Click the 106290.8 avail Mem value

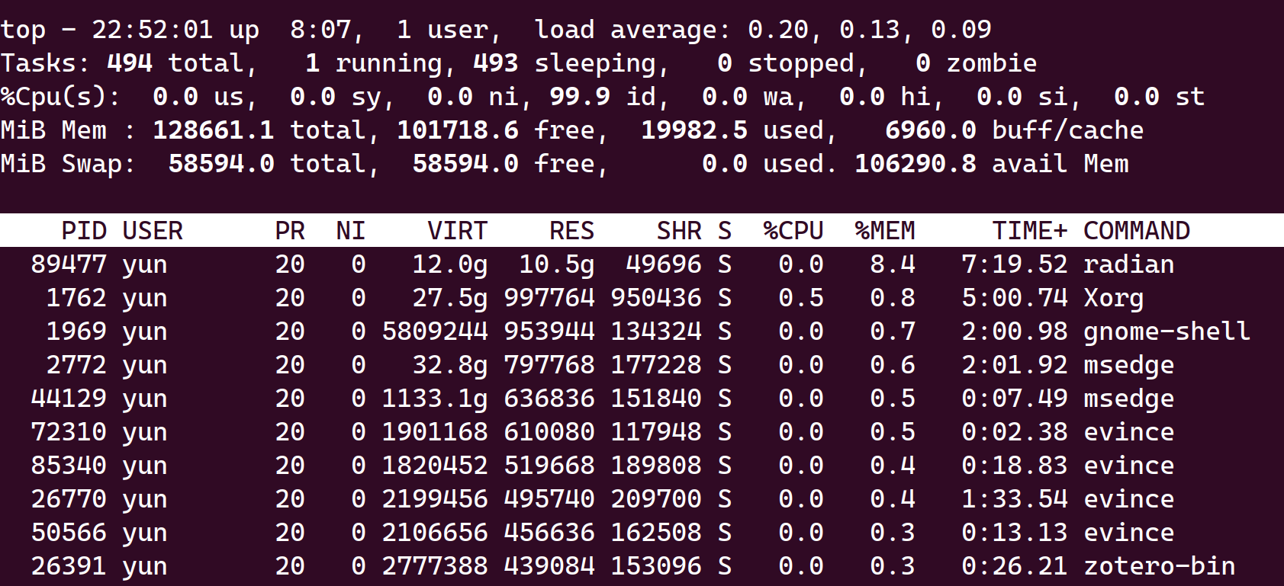(916, 164)
